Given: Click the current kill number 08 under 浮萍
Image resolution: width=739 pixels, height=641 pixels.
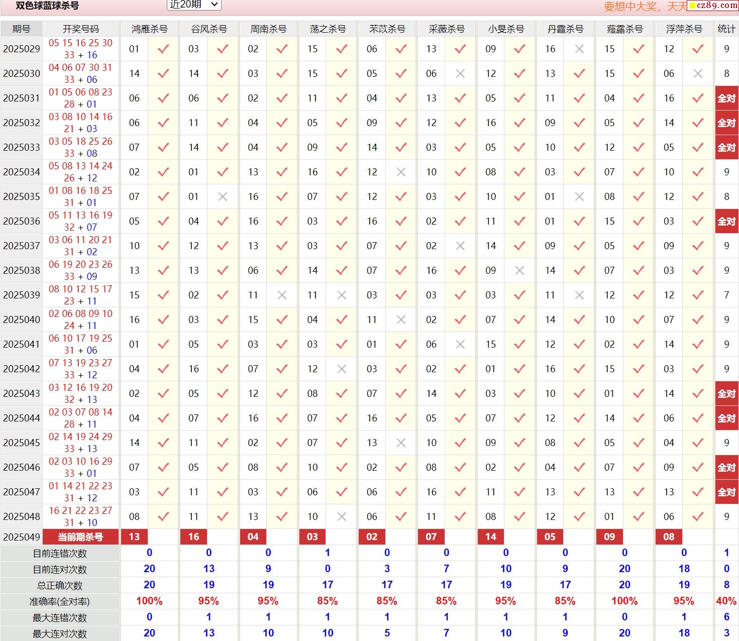Looking at the screenshot, I should pos(669,537).
